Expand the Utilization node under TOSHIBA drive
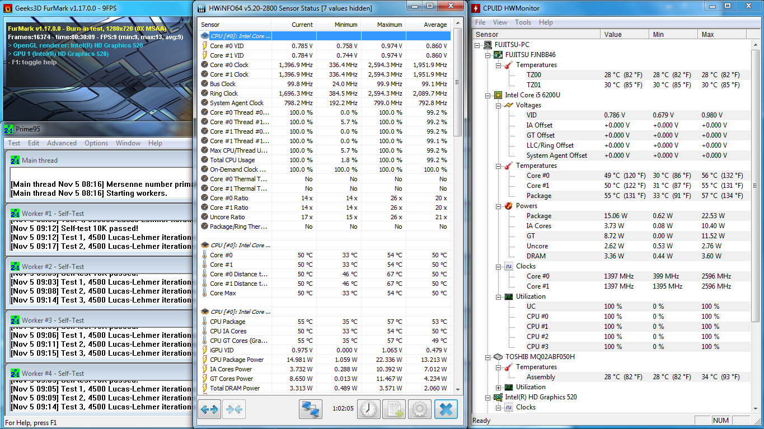Image resolution: width=764 pixels, height=429 pixels. point(498,387)
